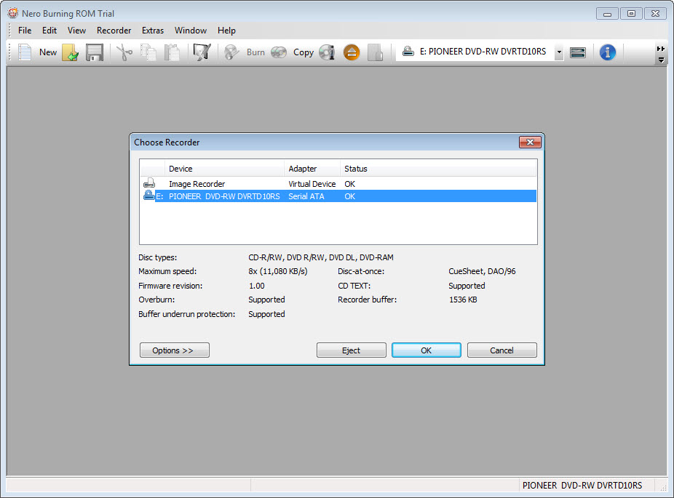This screenshot has width=674, height=498.
Task: Open the View menu
Action: click(x=76, y=31)
